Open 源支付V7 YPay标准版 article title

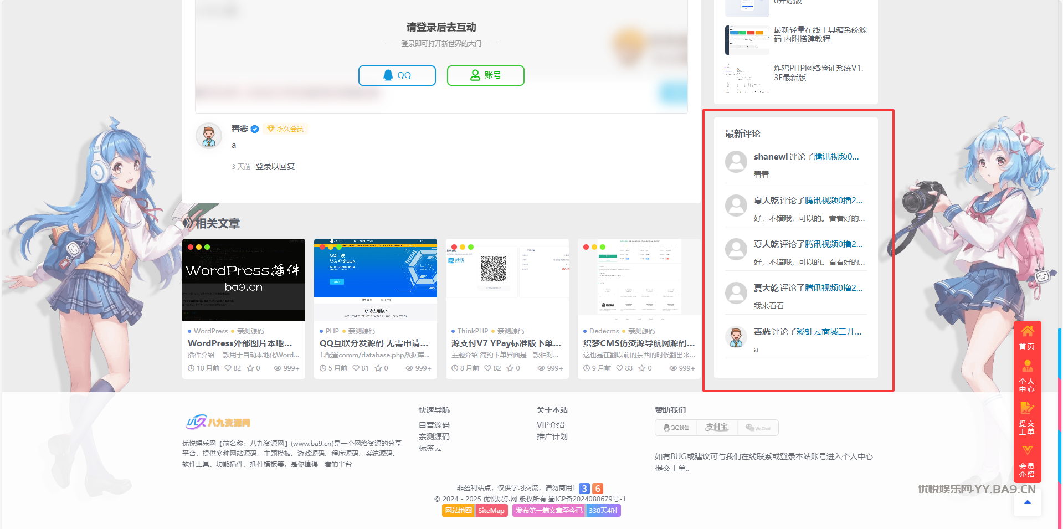(506, 343)
